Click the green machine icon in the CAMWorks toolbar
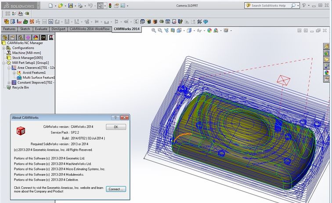The height and width of the screenshot is (203, 332). tap(25, 22)
